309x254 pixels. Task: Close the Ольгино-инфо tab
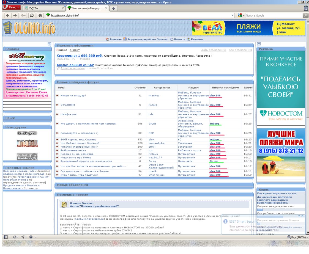coord(106,8)
